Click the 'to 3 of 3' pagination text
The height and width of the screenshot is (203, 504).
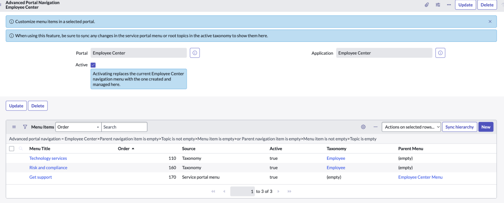[264, 191]
